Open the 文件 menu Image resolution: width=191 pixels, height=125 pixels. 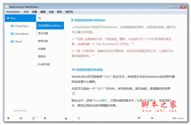click(26, 12)
